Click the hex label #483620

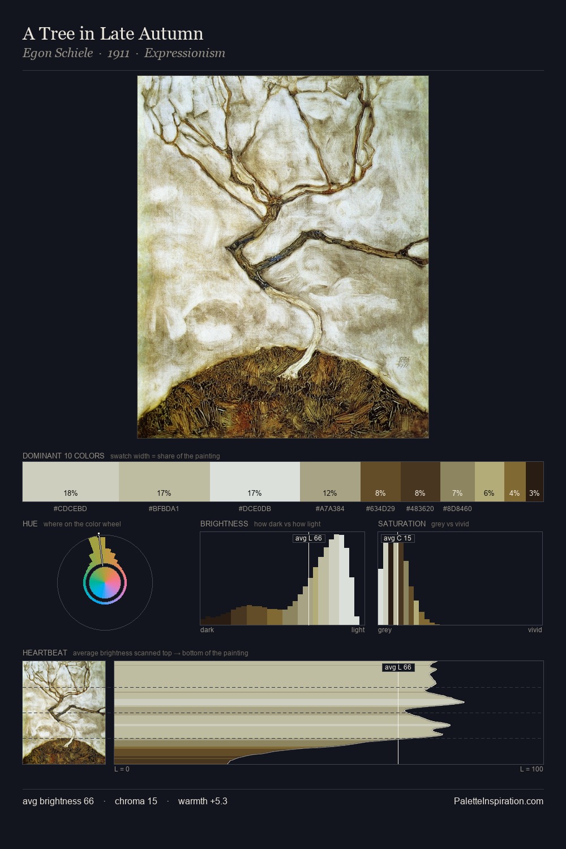point(420,509)
